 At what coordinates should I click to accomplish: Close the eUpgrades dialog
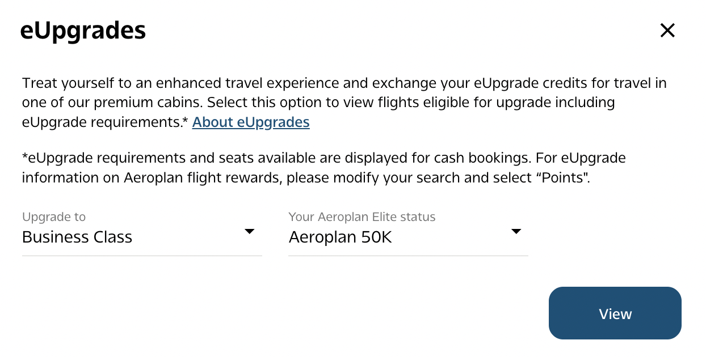pyautogui.click(x=667, y=31)
